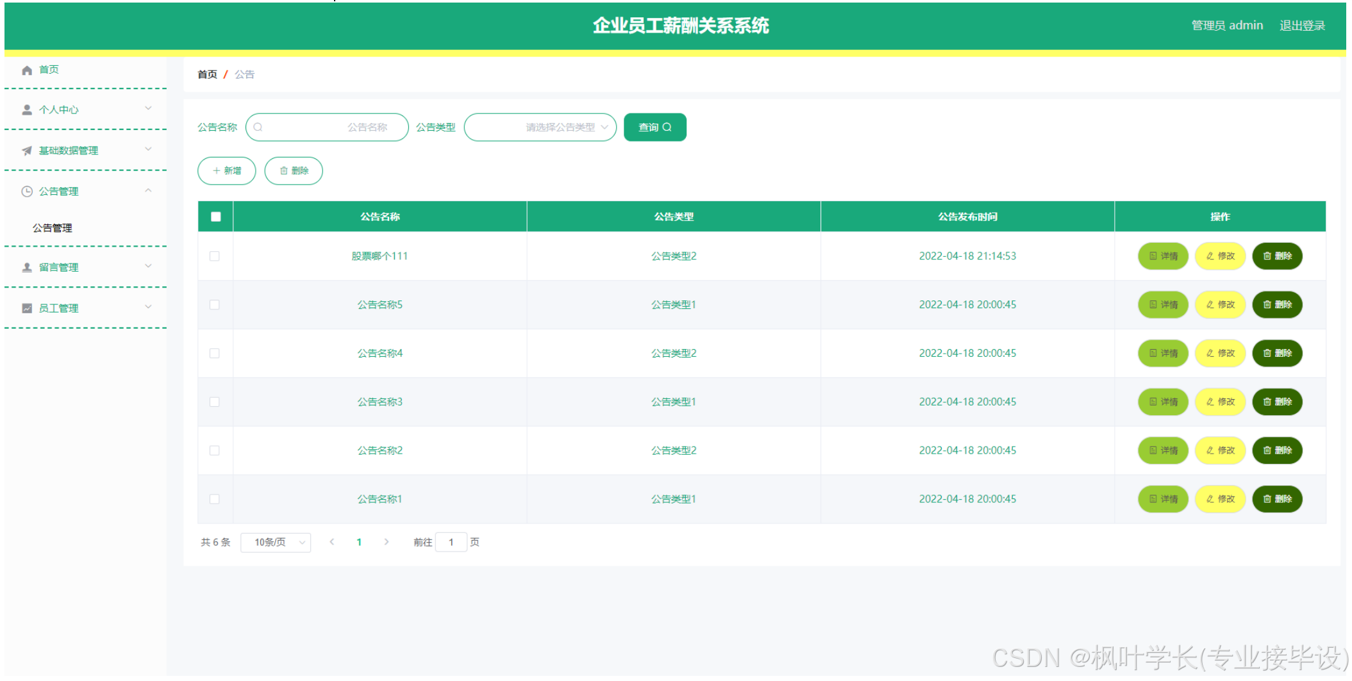This screenshot has height=681, width=1352.
Task: Delete the 公告名称2 entry
Action: [1277, 450]
